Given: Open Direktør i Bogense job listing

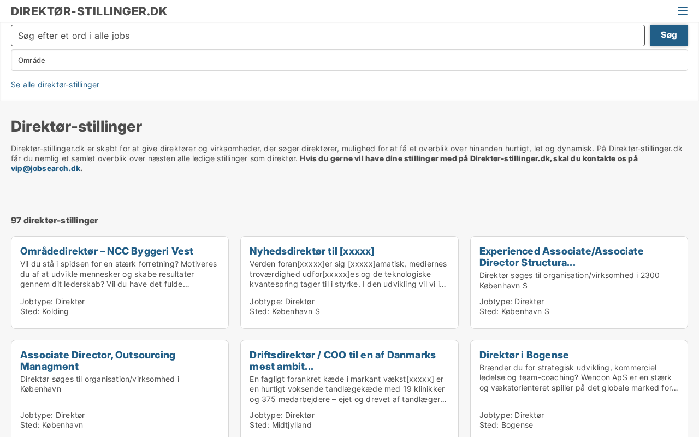Looking at the screenshot, I should coord(524,355).
